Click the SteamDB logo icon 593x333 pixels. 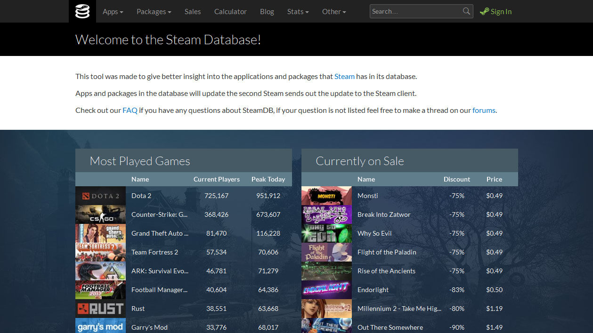[82, 11]
